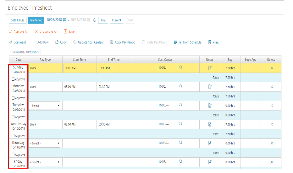Click the Next period button
This screenshot has width=293, height=173.
130,20
